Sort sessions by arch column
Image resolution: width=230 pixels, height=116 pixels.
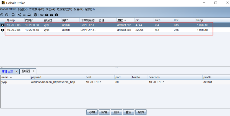coord(163,20)
